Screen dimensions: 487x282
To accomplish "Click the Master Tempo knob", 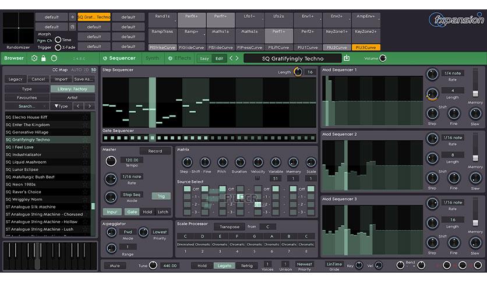I will coord(111,161).
